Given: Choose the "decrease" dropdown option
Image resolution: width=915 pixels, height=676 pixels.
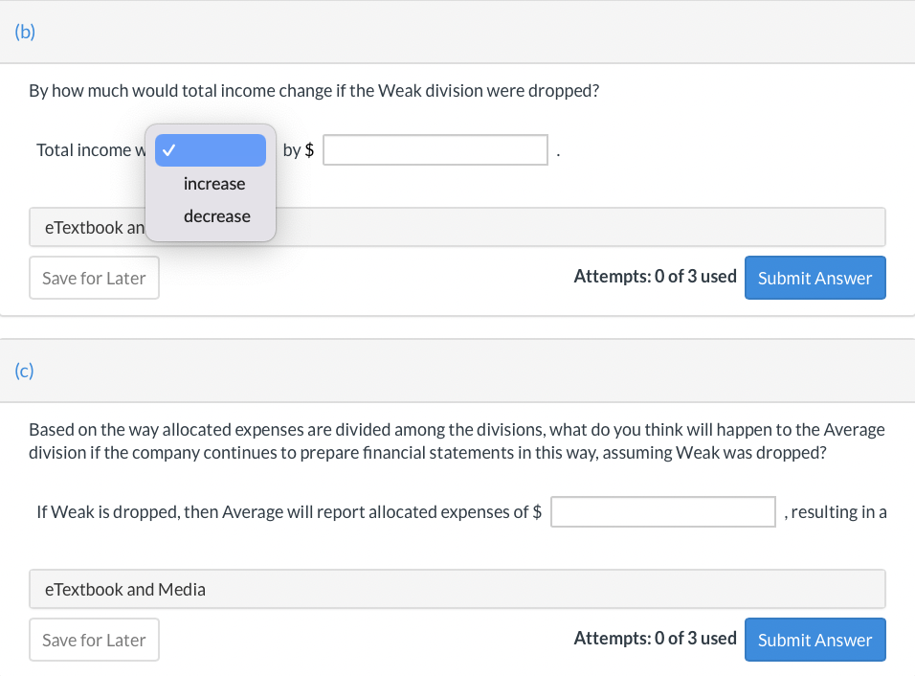Looking at the screenshot, I should [x=216, y=216].
